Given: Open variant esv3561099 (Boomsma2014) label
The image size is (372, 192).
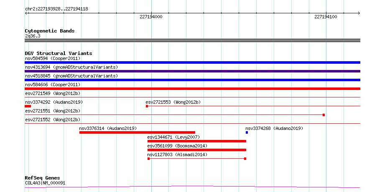Looking at the screenshot, I should tap(177, 146).
